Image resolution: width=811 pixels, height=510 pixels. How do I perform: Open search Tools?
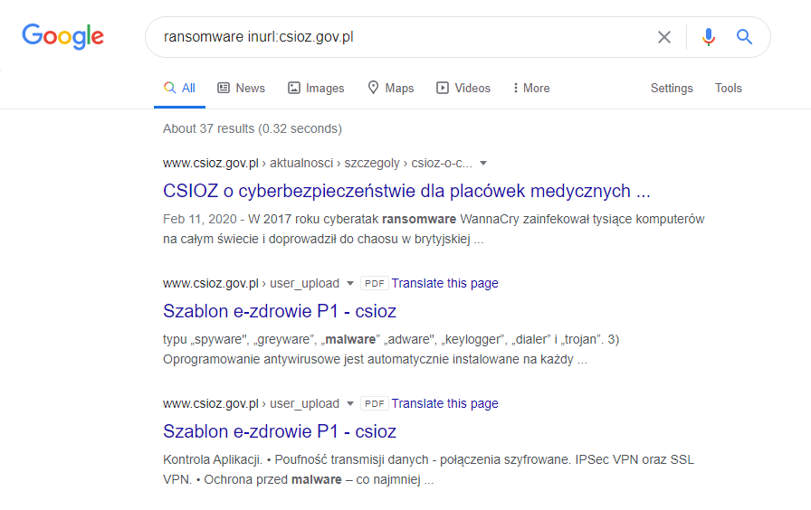(729, 89)
